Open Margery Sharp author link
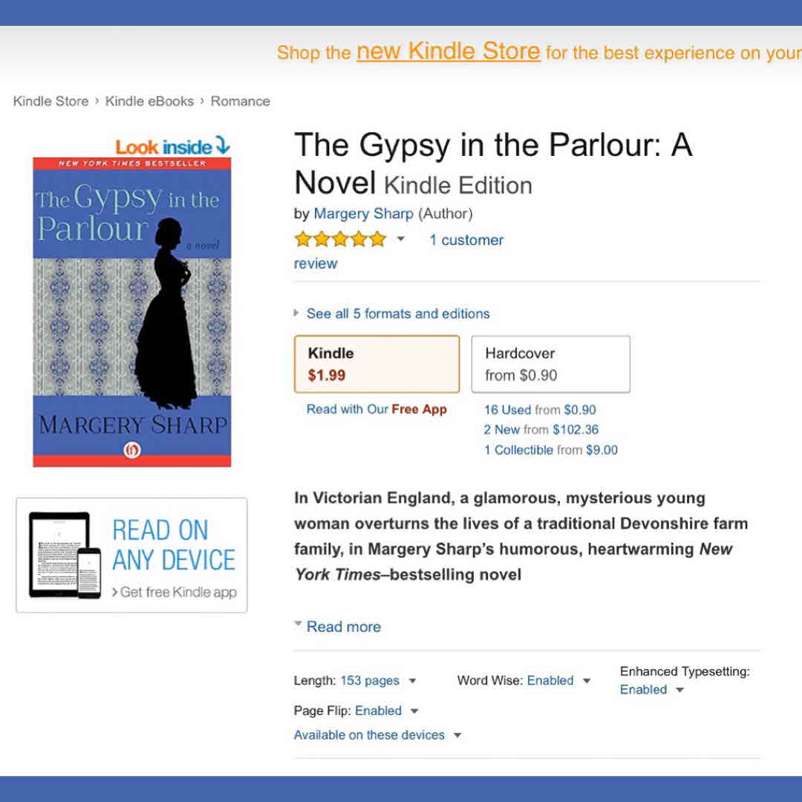 (364, 213)
